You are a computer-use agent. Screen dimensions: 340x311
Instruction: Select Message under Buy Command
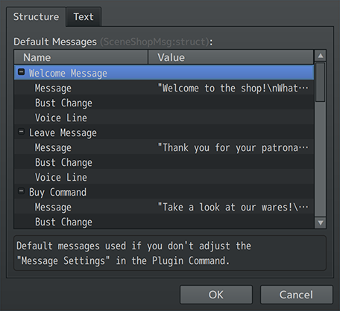pos(164,206)
